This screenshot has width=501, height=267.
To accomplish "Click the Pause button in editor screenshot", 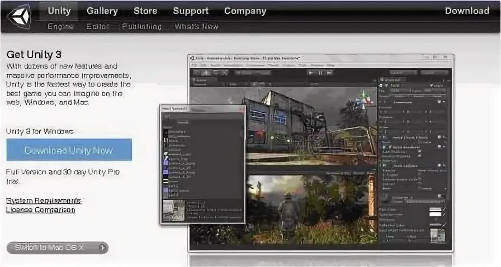I will (x=320, y=73).
